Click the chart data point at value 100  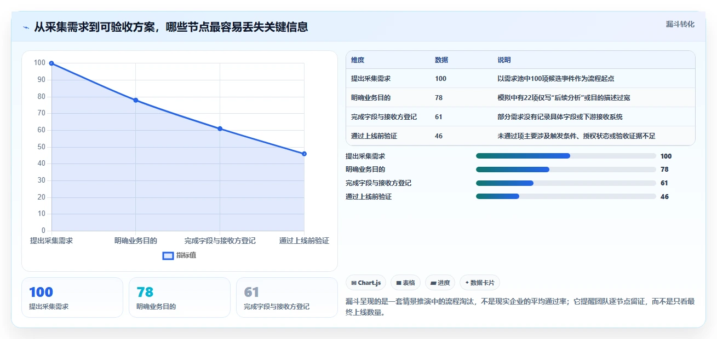click(x=51, y=63)
